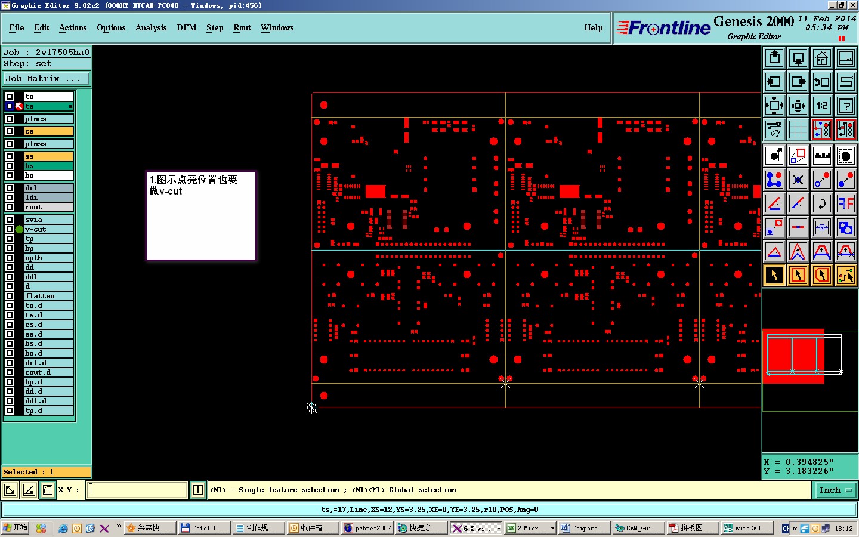Select the 'plnss' layer name

point(48,144)
